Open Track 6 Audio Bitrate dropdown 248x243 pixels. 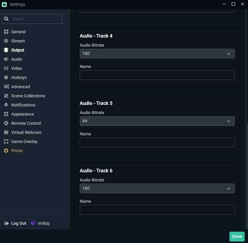tap(157, 188)
